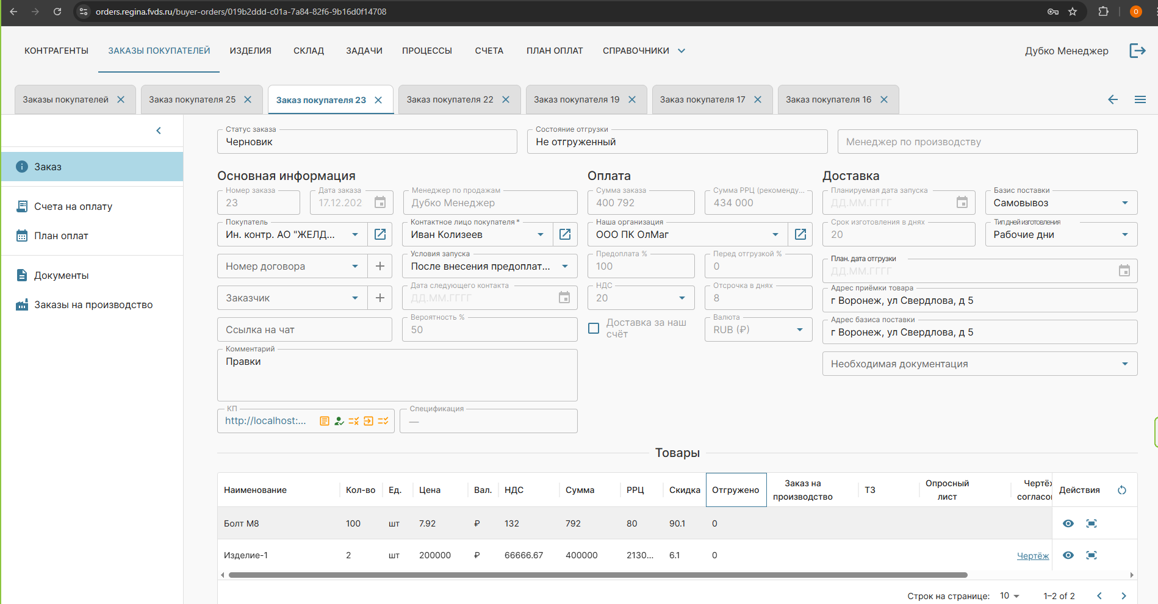Open calendar picker for Планируемая дата запуска
Image resolution: width=1158 pixels, height=604 pixels.
pos(962,203)
